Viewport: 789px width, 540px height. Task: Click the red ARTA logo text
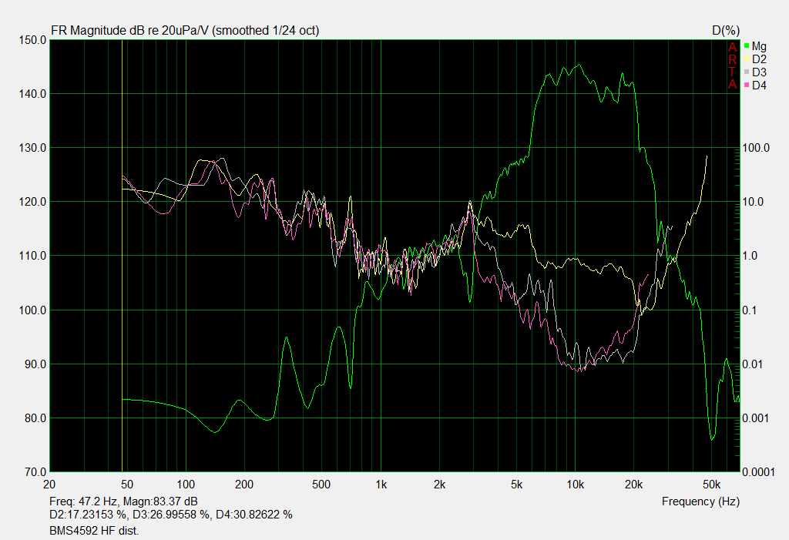tap(732, 66)
